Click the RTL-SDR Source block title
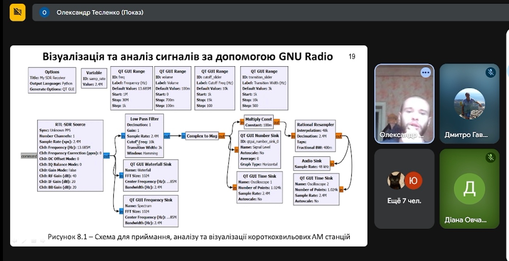Screen dimensions: 509x261 (x=70, y=124)
